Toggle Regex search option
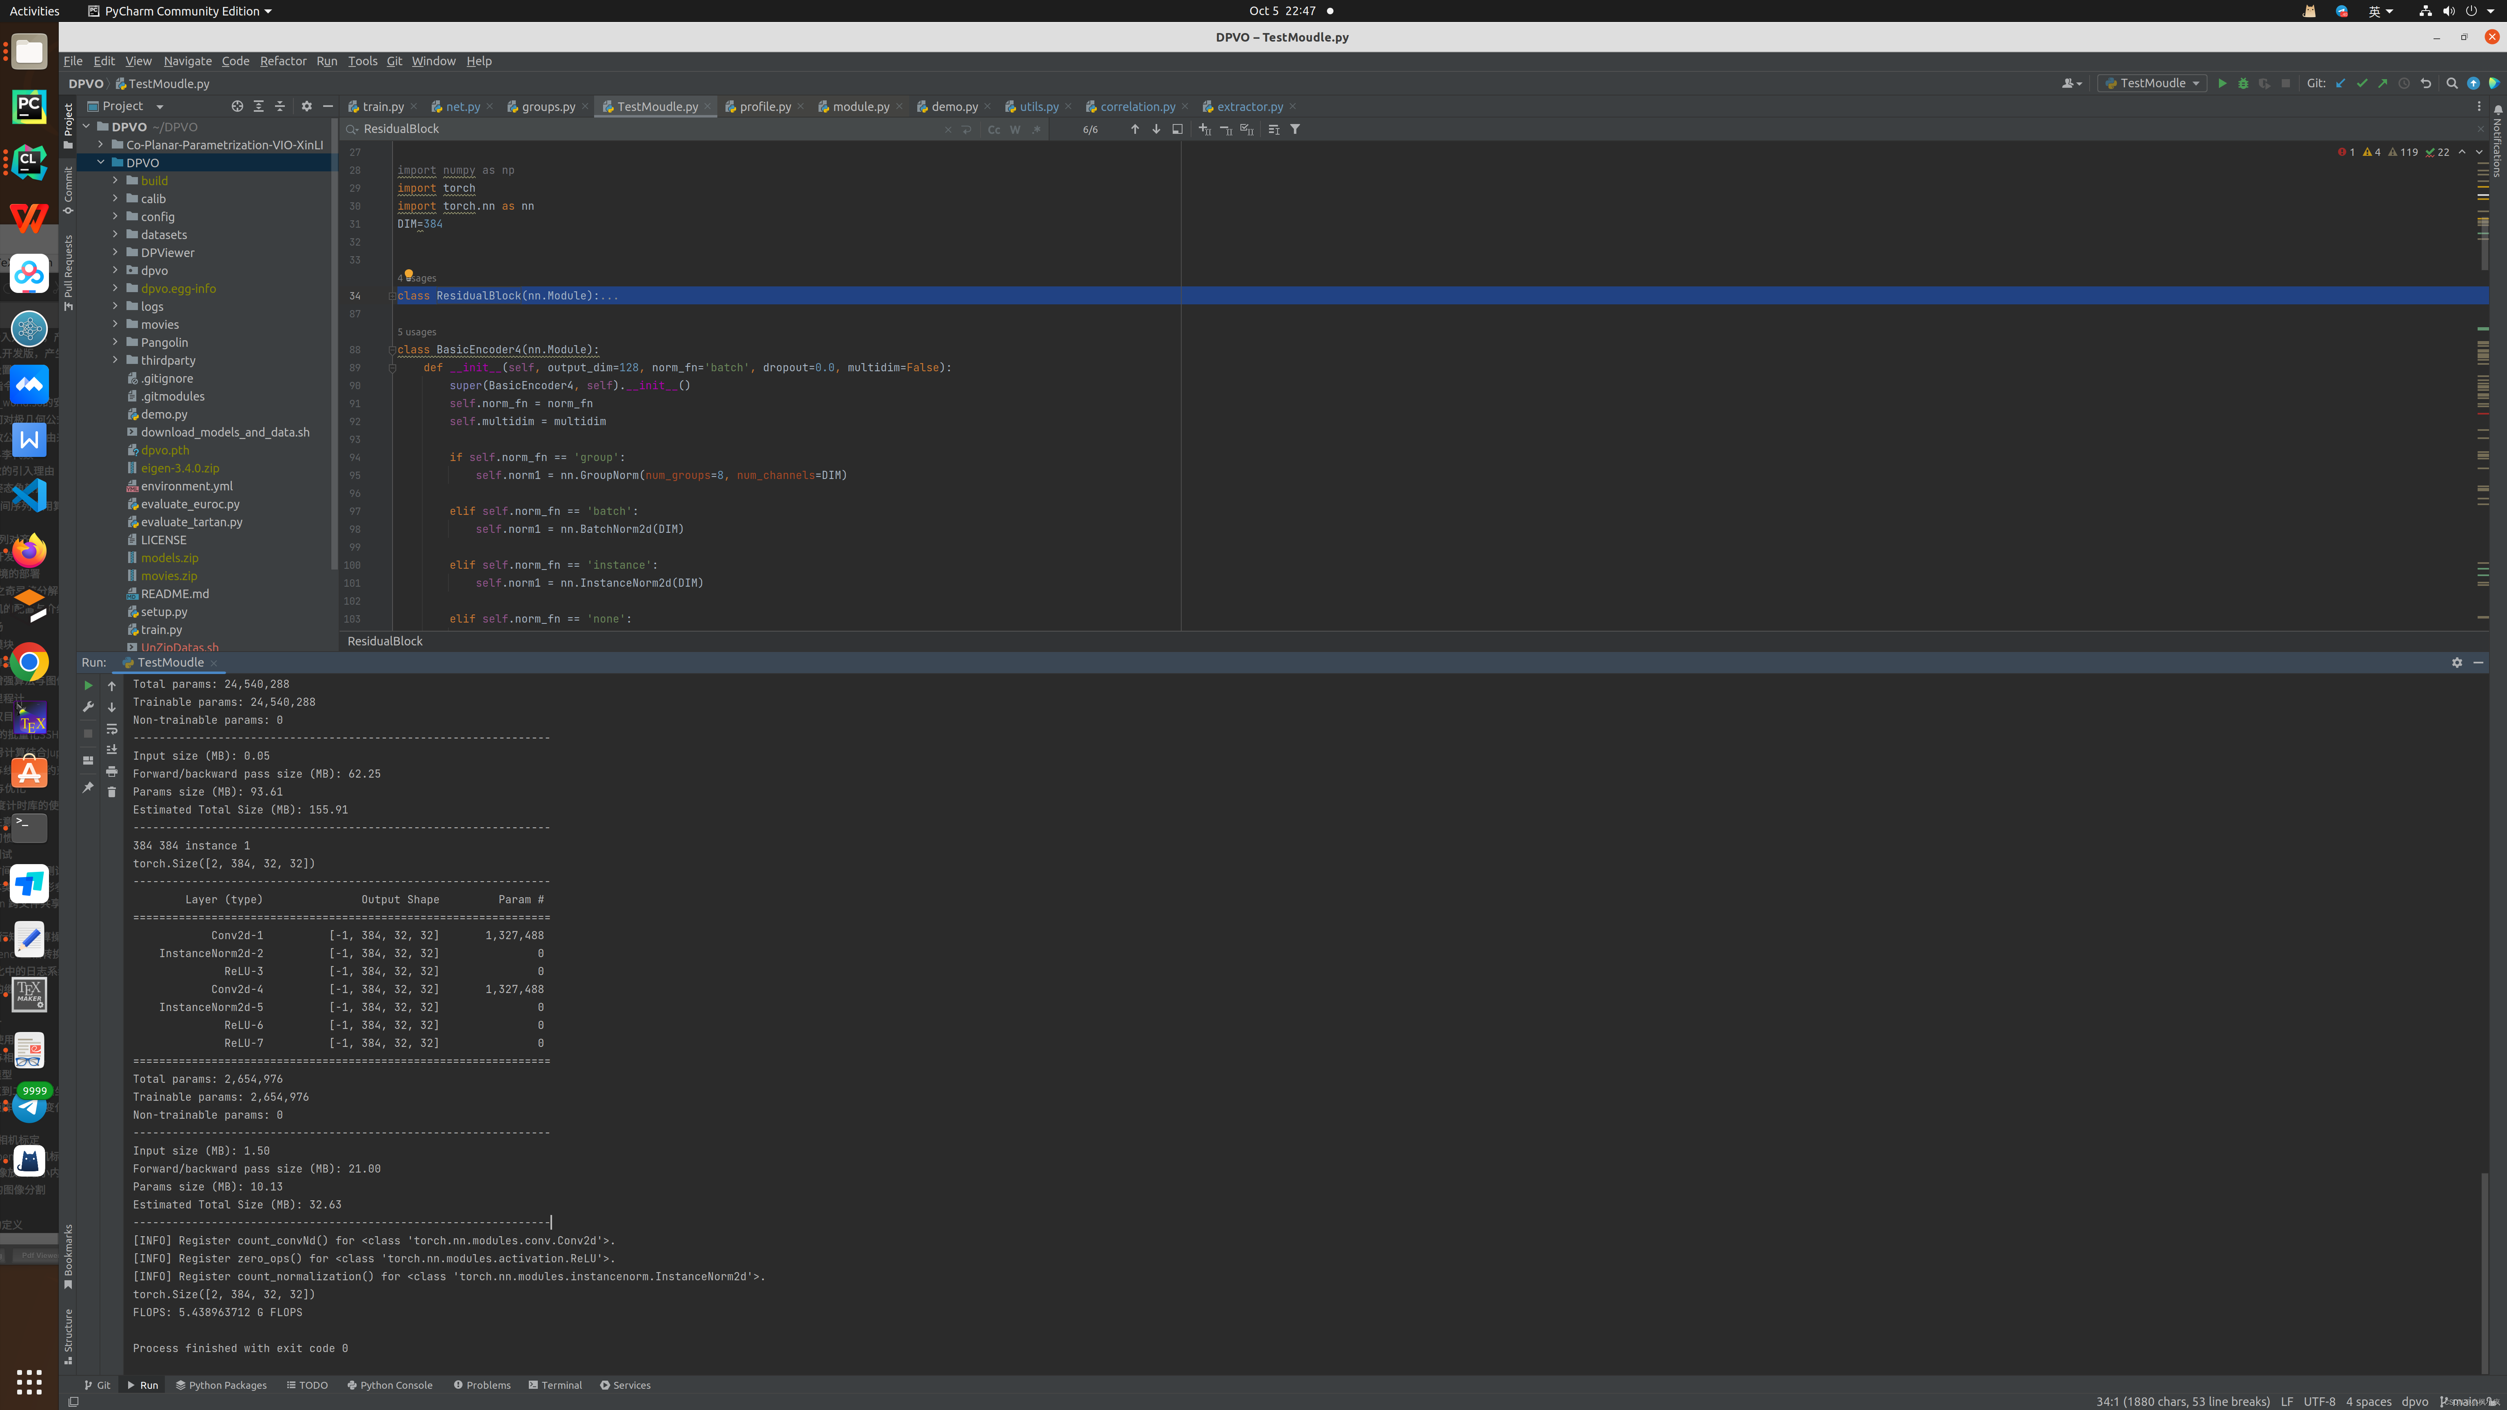Image resolution: width=2507 pixels, height=1410 pixels. click(x=1036, y=129)
